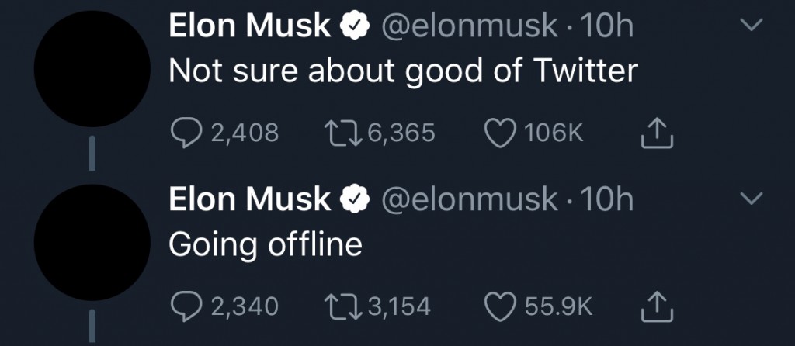Viewport: 795px width, 346px height.
Task: Open tweet text 'Going offline'
Action: (x=266, y=244)
